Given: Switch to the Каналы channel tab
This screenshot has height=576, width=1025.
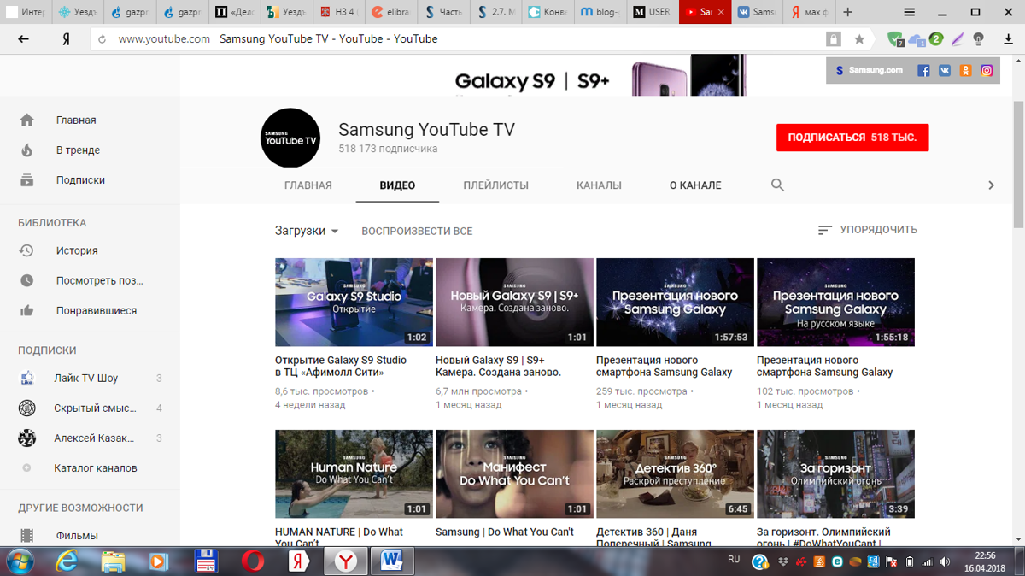Looking at the screenshot, I should 599,185.
